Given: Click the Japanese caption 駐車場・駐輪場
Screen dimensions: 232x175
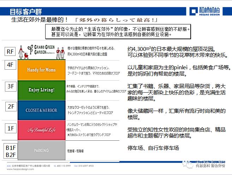Looking at the screenshot, I should (76, 151).
